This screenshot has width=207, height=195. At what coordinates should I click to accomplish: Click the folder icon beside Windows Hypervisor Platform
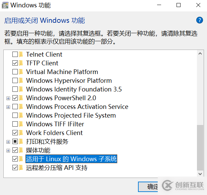[21, 80]
